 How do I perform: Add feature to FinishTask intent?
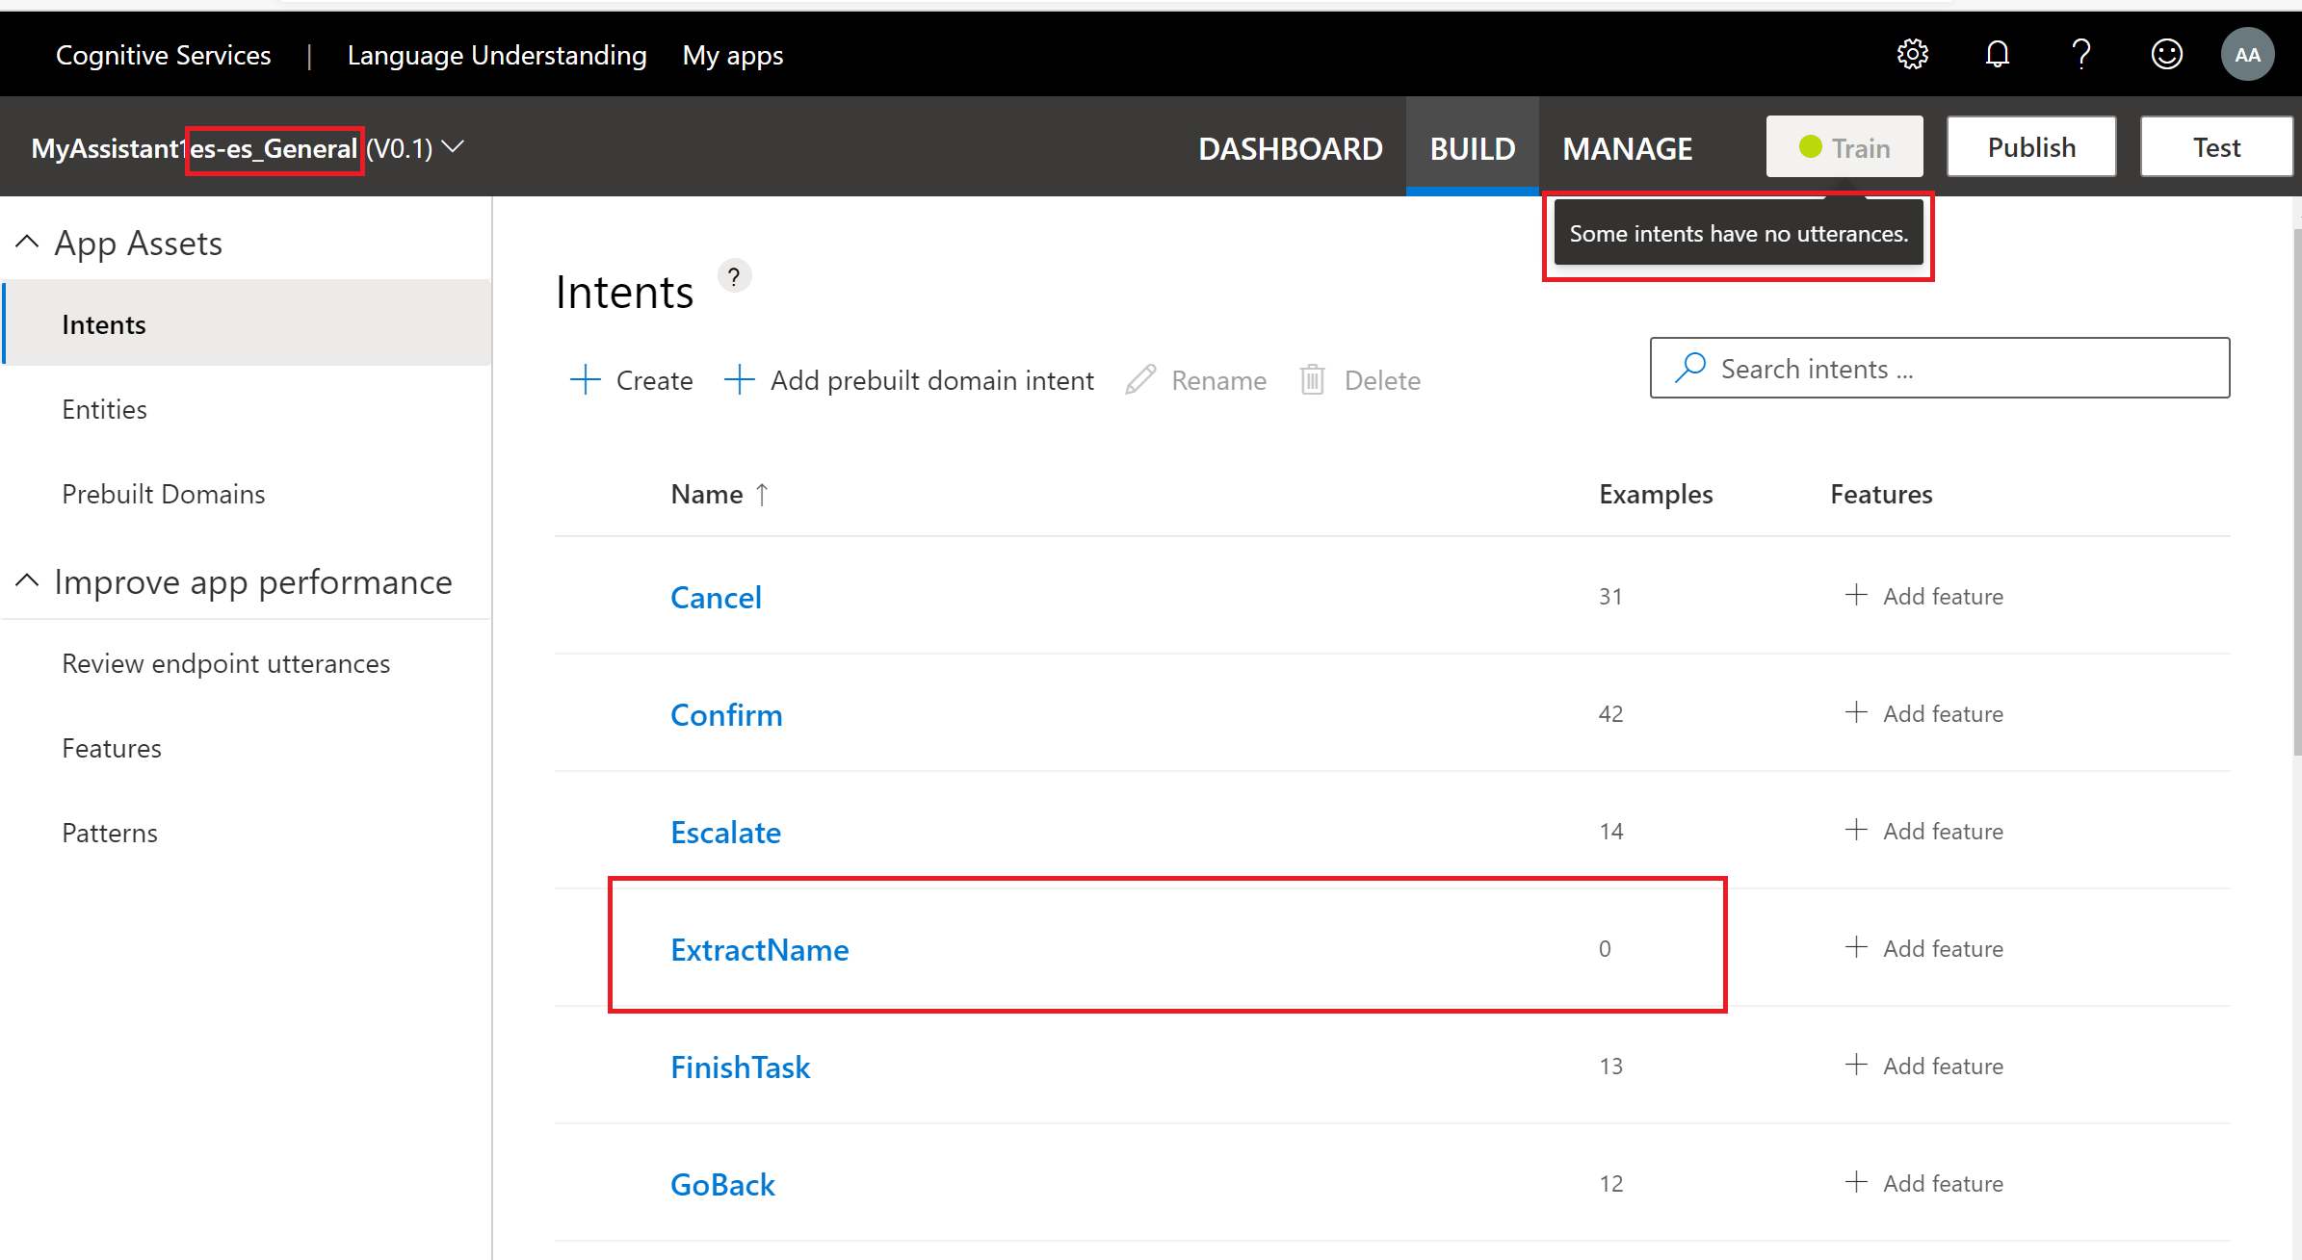pyautogui.click(x=1923, y=1066)
